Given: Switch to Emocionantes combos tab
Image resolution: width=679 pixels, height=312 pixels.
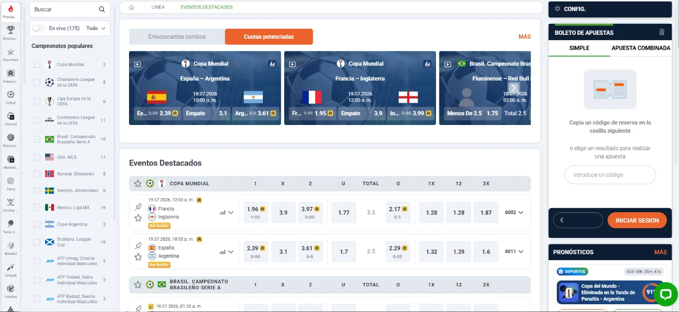Looking at the screenshot, I should tap(177, 37).
